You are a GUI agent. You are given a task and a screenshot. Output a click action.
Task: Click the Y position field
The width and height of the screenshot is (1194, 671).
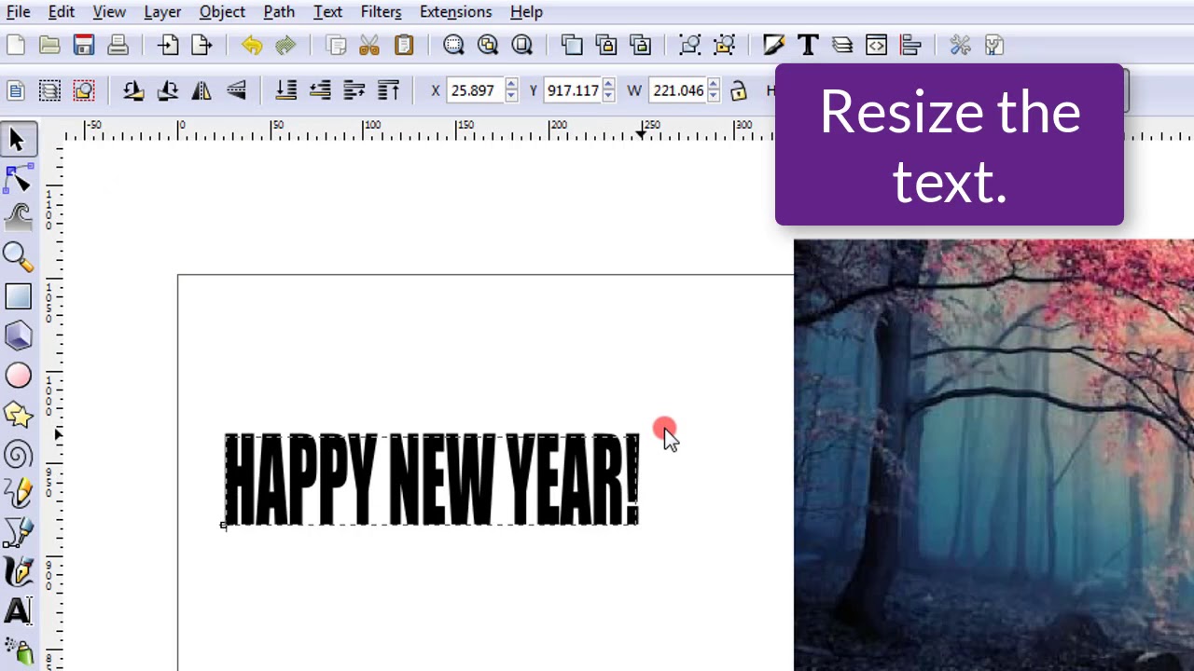coord(573,90)
